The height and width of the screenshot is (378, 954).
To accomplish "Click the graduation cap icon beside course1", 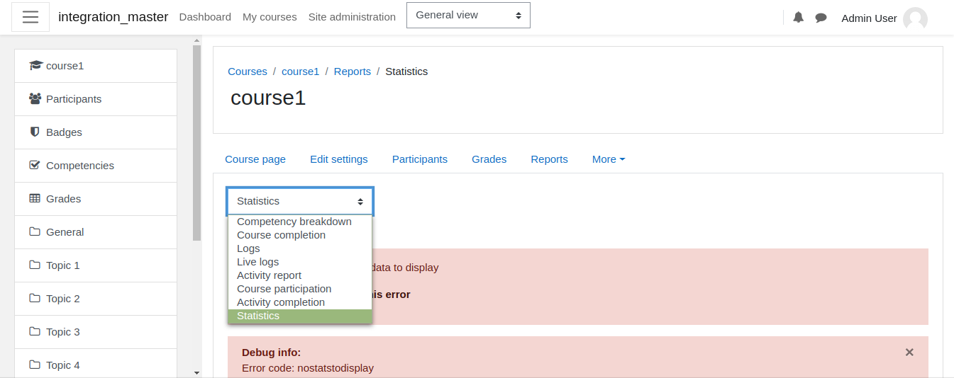I will point(35,66).
